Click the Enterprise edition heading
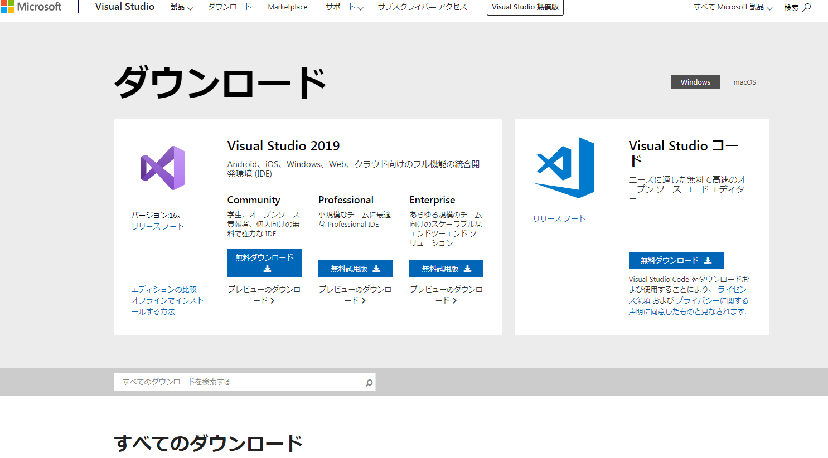Image resolution: width=828 pixels, height=458 pixels. click(432, 200)
